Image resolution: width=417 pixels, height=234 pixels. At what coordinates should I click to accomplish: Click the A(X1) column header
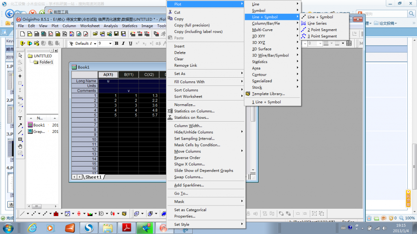click(108, 74)
